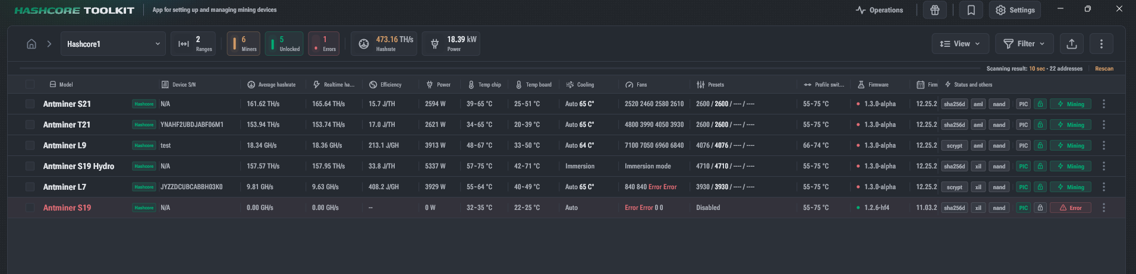Click Mining status badge for Antminer L7
1136x274 pixels.
(1071, 187)
